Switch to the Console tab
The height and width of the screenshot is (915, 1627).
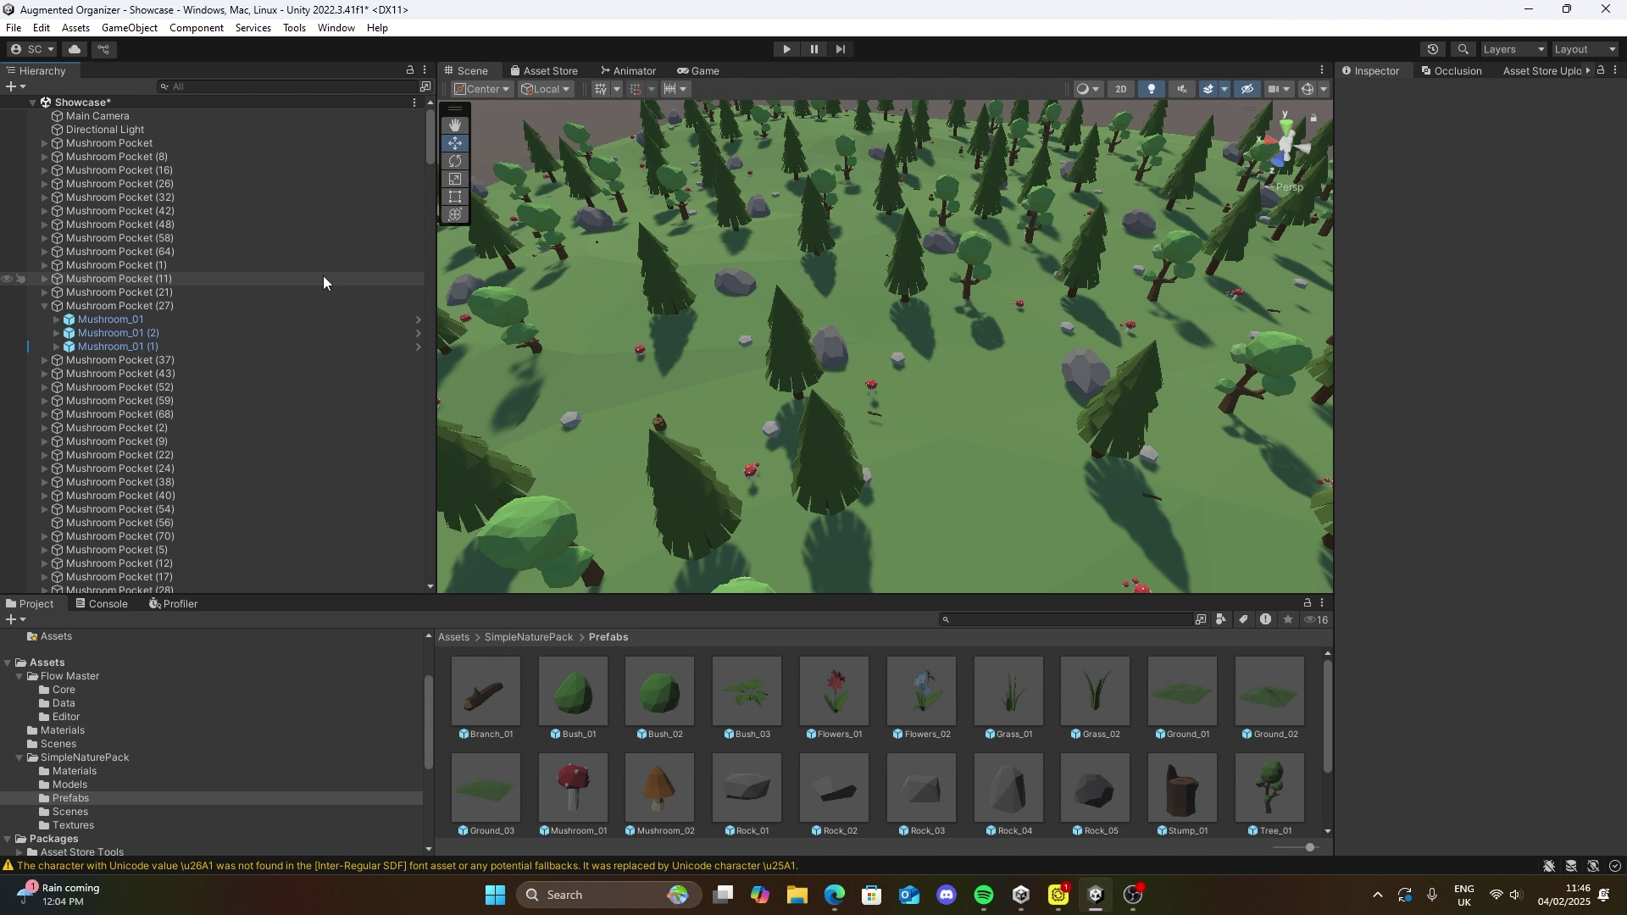click(x=102, y=604)
